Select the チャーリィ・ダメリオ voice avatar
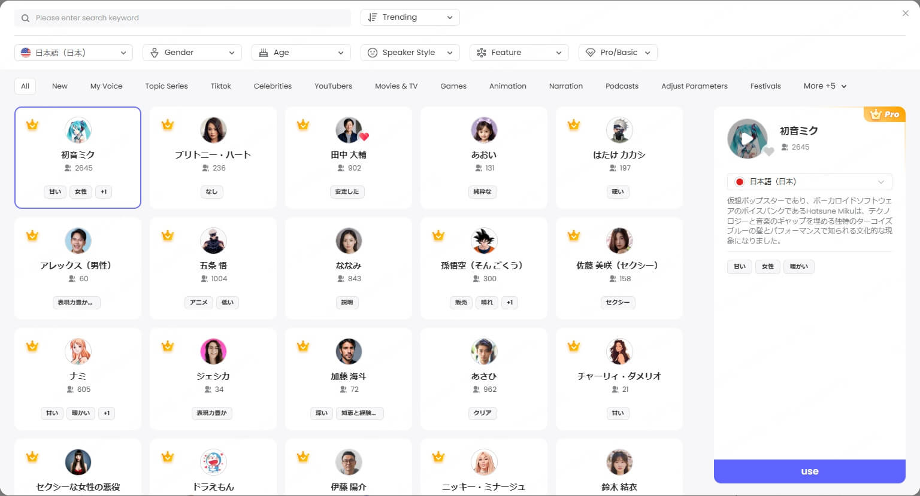 click(619, 351)
